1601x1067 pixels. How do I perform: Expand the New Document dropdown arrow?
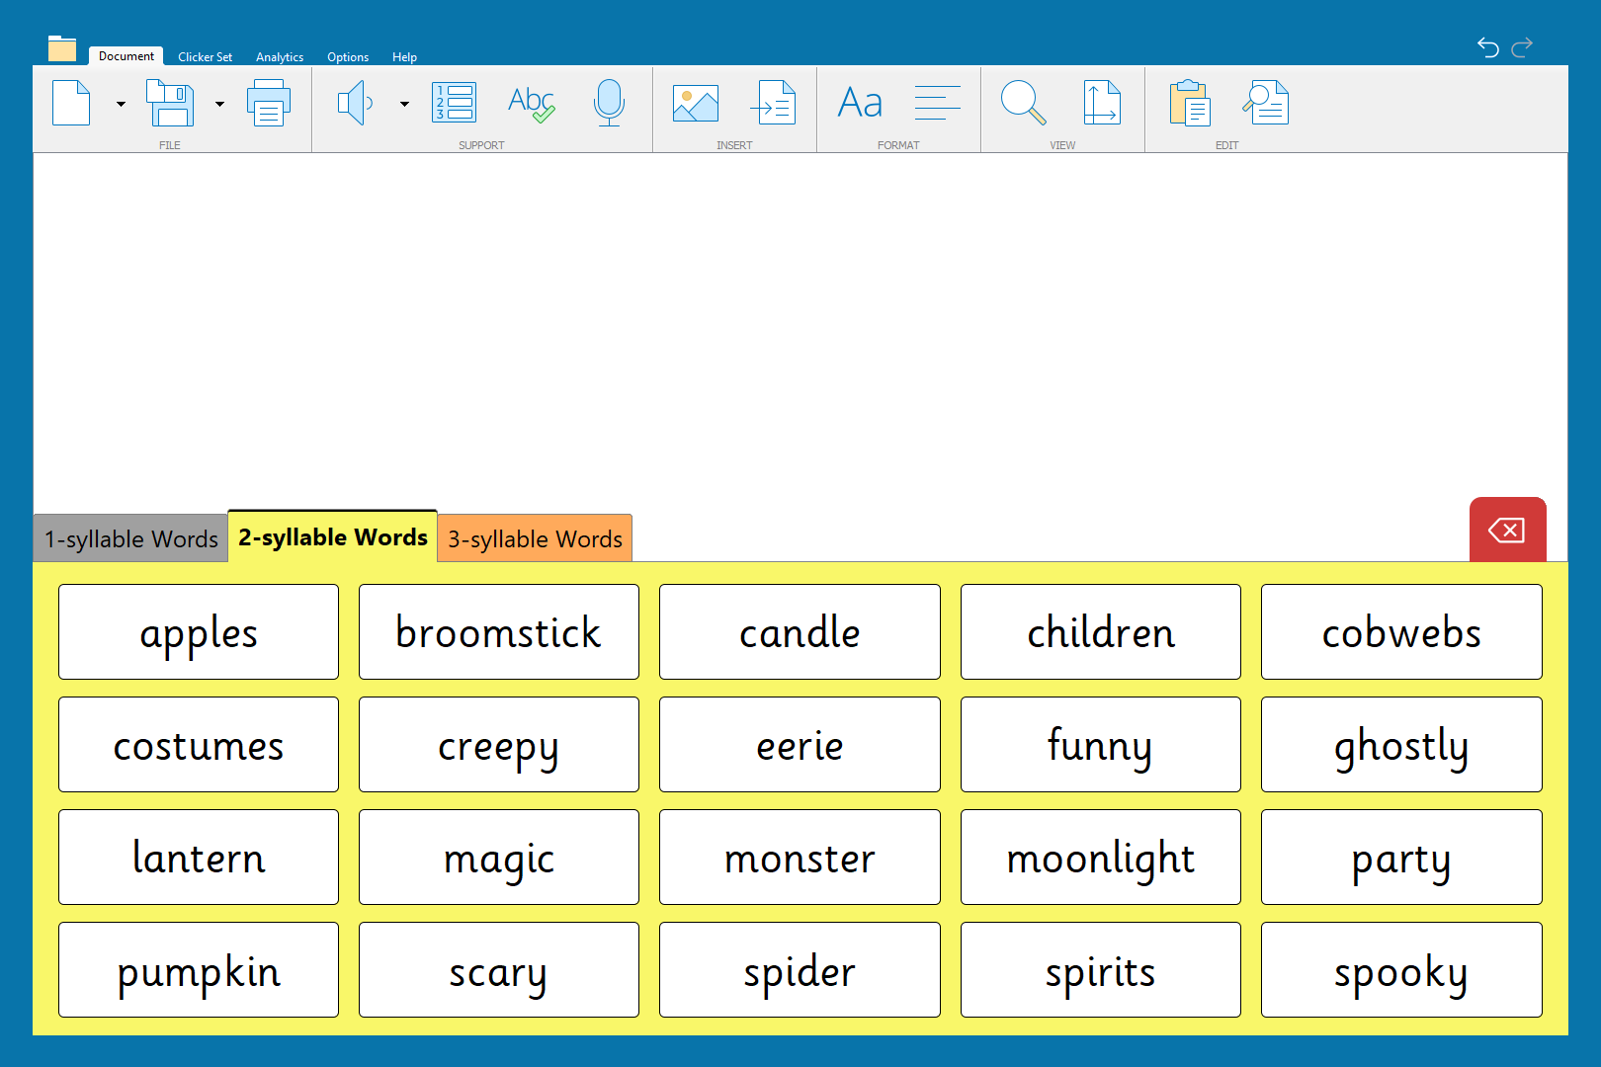pyautogui.click(x=121, y=104)
